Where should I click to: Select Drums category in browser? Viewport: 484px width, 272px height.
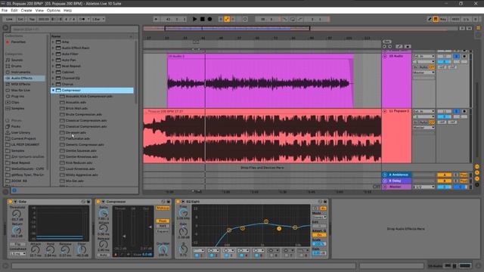click(x=17, y=66)
